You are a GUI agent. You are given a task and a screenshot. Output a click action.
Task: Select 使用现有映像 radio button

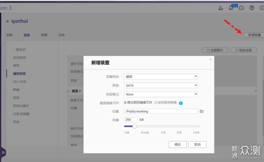click(x=156, y=102)
